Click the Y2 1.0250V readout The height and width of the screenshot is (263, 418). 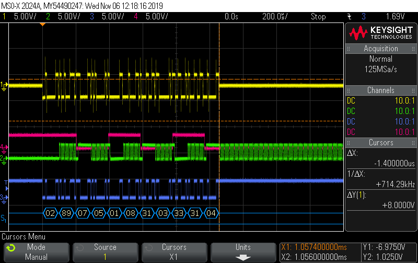383,257
